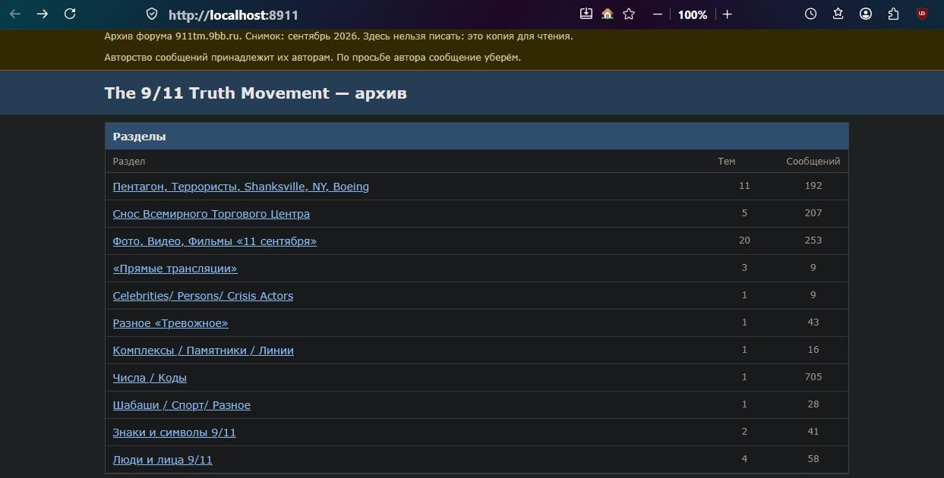
Task: Click the home icon in the address bar
Action: point(607,14)
